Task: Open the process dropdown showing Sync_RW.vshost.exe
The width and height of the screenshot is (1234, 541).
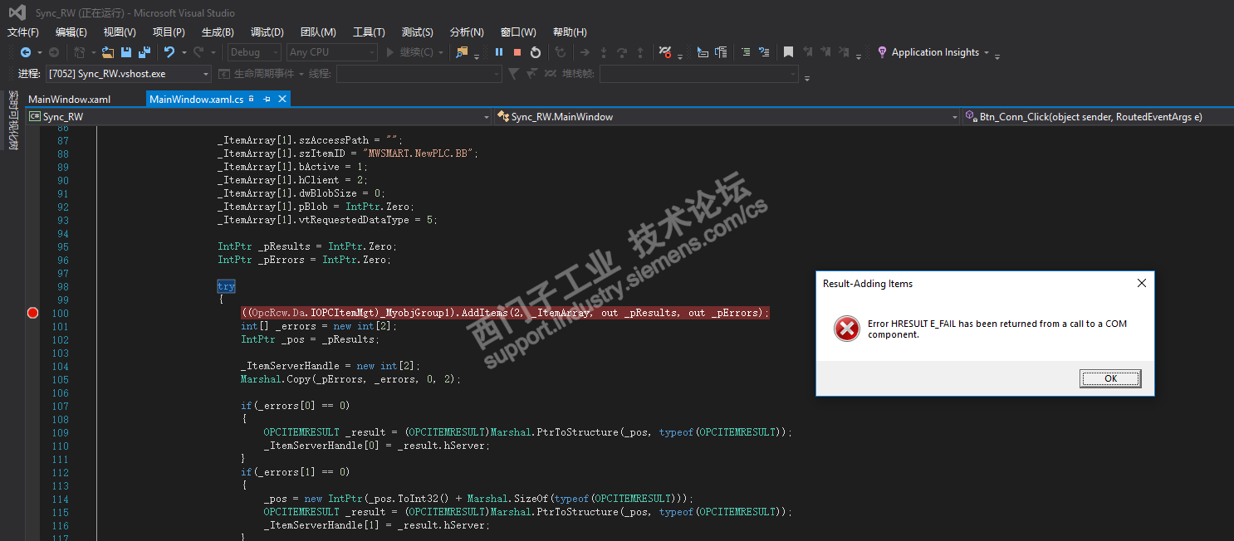Action: [x=129, y=74]
